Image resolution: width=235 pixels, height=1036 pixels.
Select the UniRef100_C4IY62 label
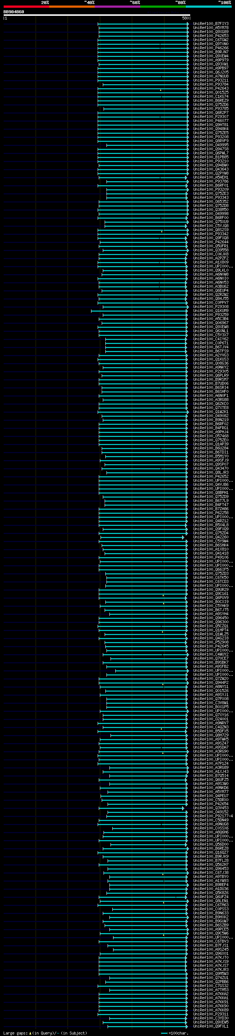click(210, 339)
